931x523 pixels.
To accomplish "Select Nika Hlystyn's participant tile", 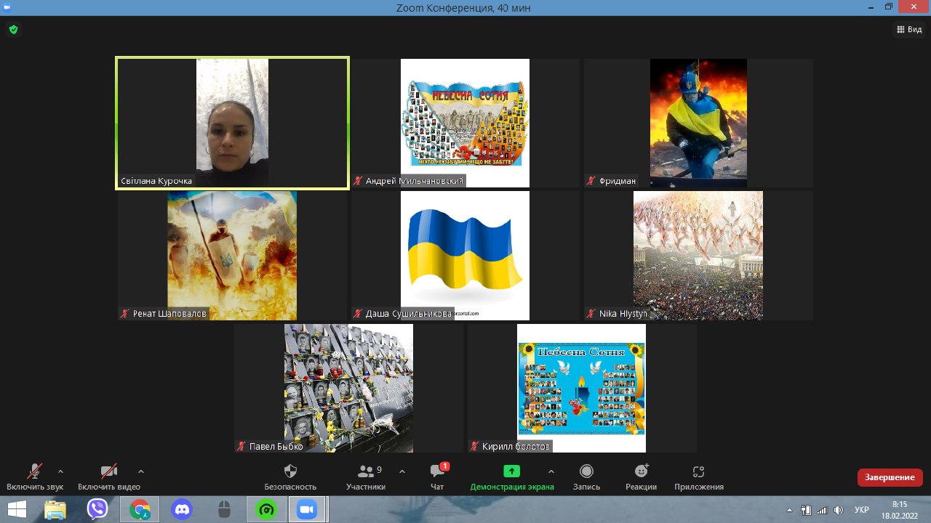I will 698,256.
